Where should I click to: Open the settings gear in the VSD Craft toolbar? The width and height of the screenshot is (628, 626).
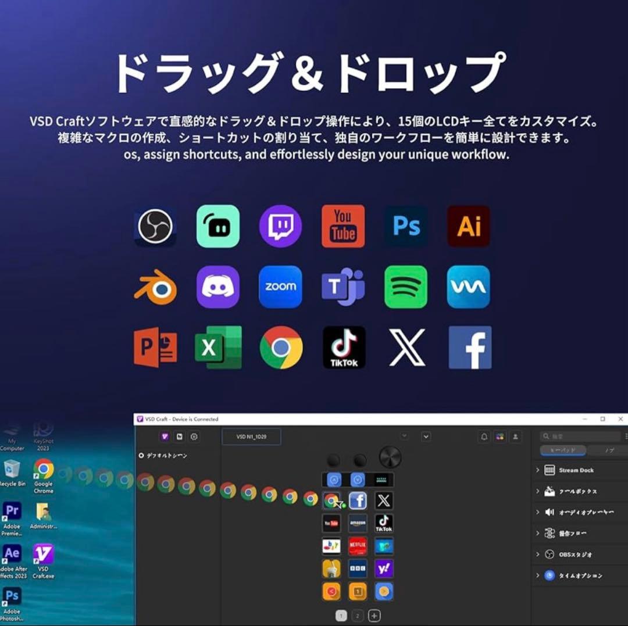click(194, 437)
